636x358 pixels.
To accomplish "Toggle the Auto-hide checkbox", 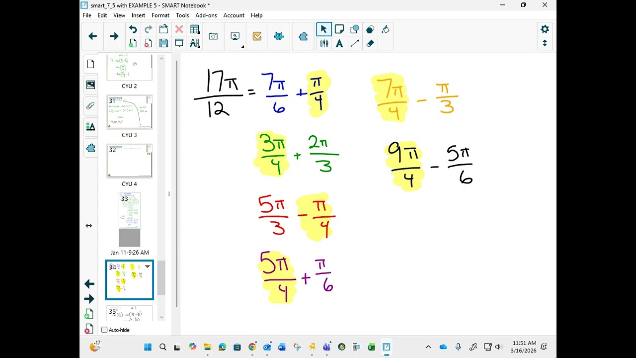I will [104, 330].
